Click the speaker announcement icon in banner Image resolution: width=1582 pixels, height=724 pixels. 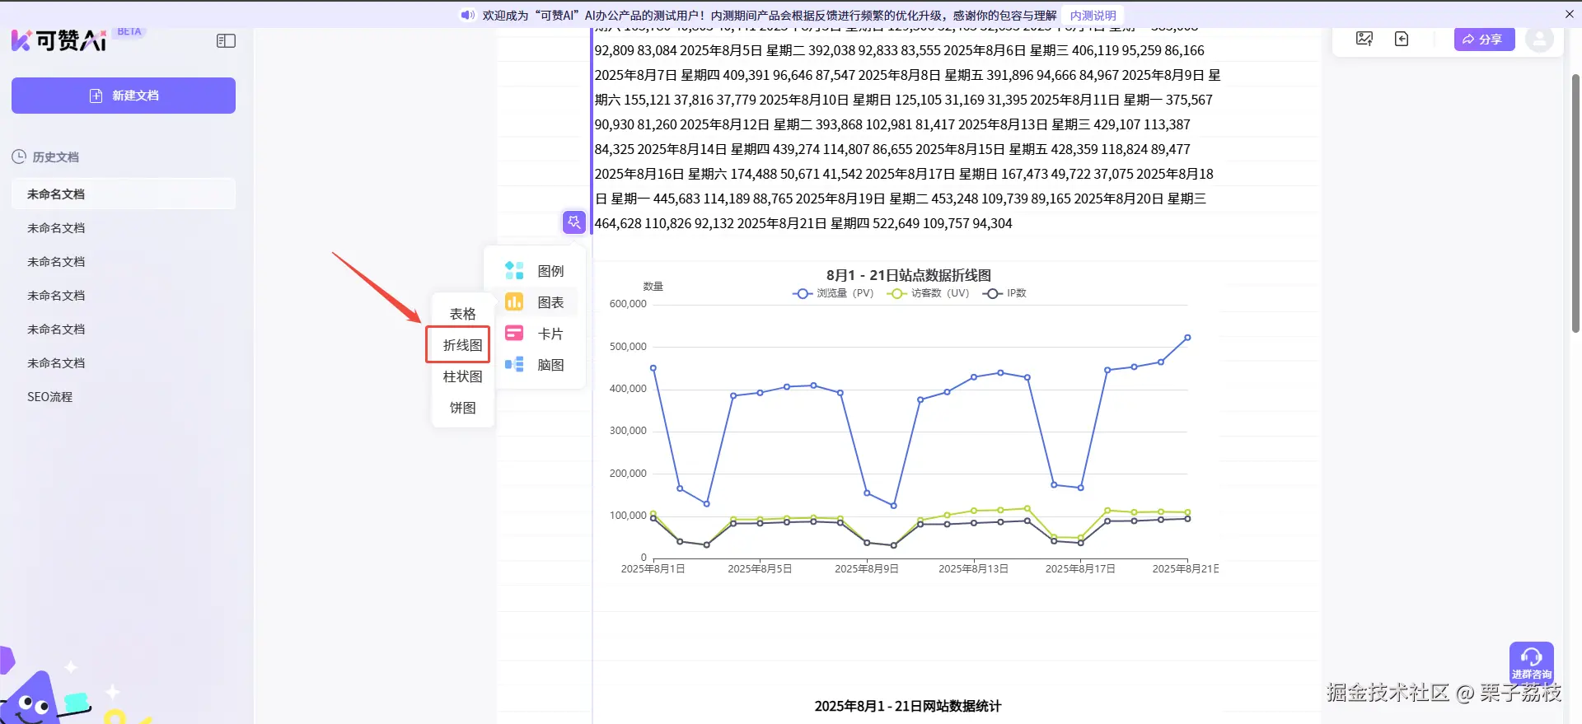coord(467,15)
